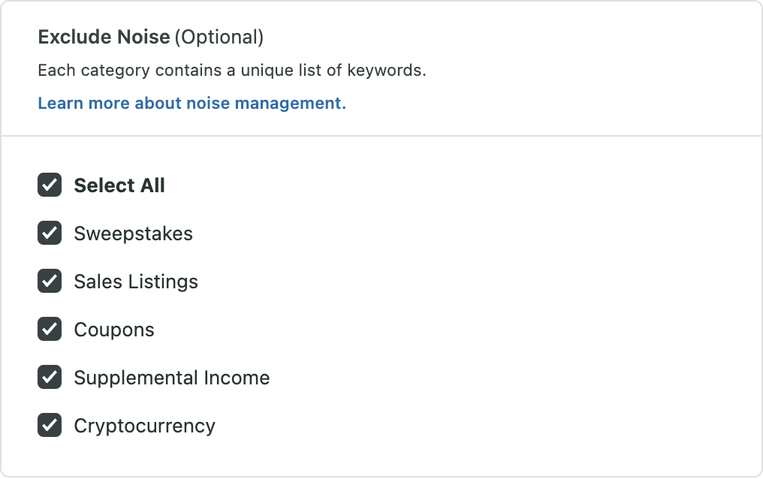Click the Supplemental Income label text

pos(172,378)
